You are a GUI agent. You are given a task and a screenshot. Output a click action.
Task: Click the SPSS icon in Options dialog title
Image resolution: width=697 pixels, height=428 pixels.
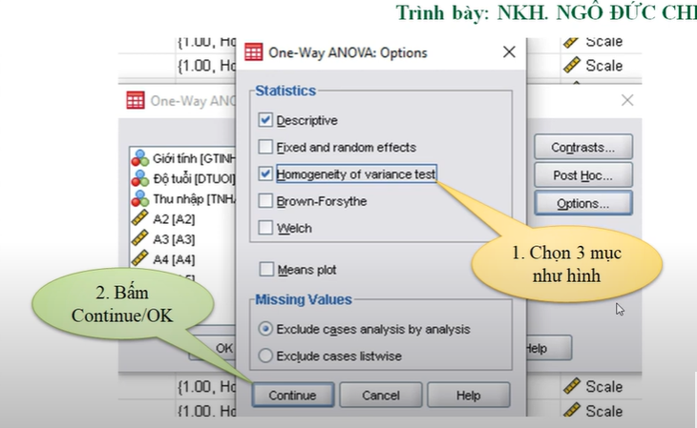point(254,52)
